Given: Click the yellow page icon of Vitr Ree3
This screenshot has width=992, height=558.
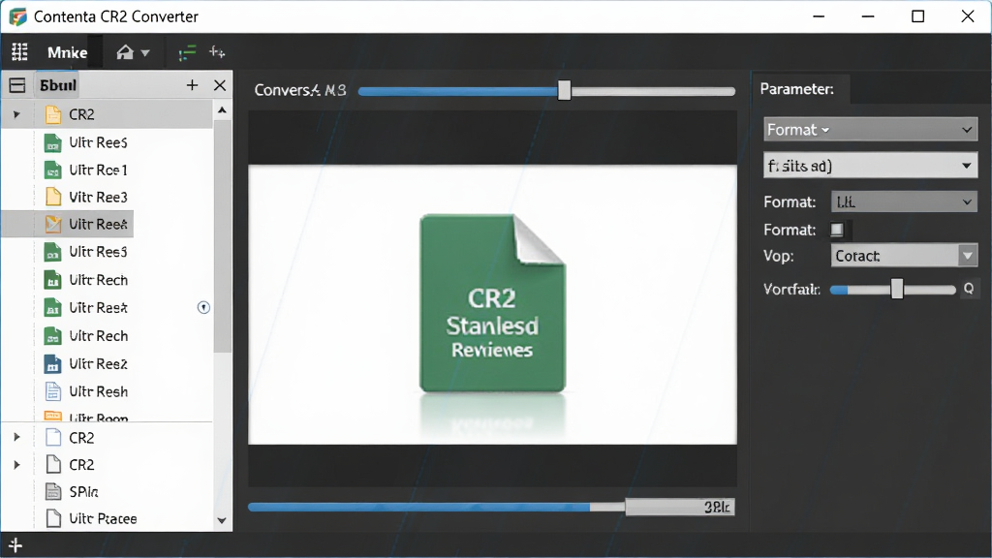Looking at the screenshot, I should pos(53,197).
